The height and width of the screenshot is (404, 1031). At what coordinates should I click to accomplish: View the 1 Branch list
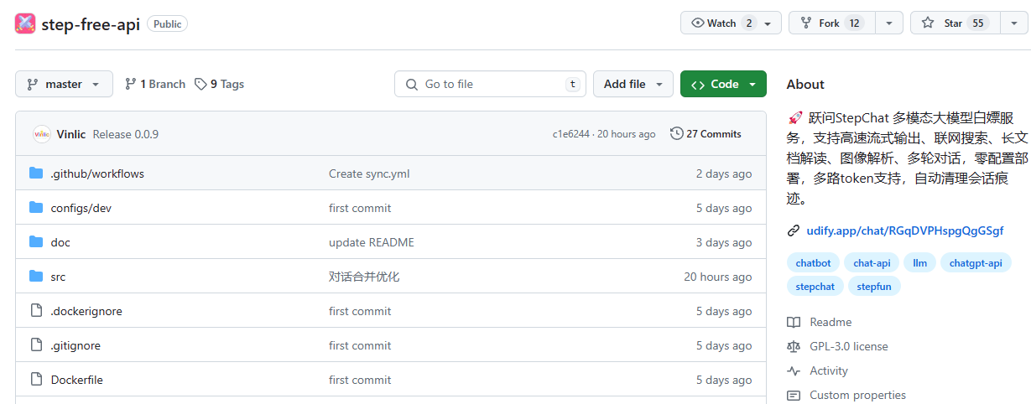155,84
